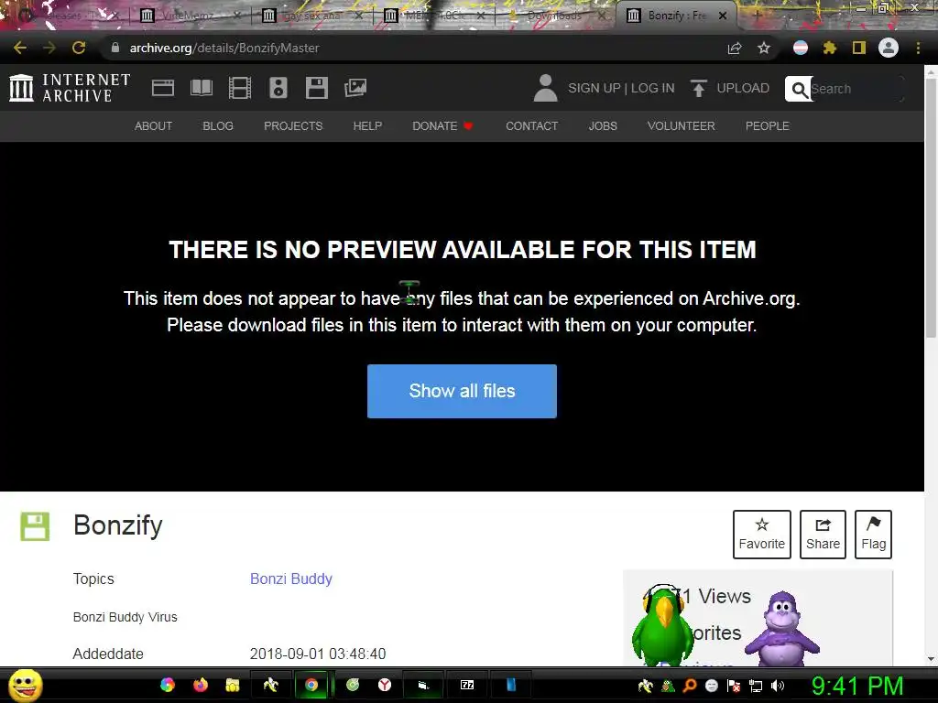Image resolution: width=938 pixels, height=703 pixels.
Task: Open the 7-Zip taskbar button
Action: tap(467, 685)
